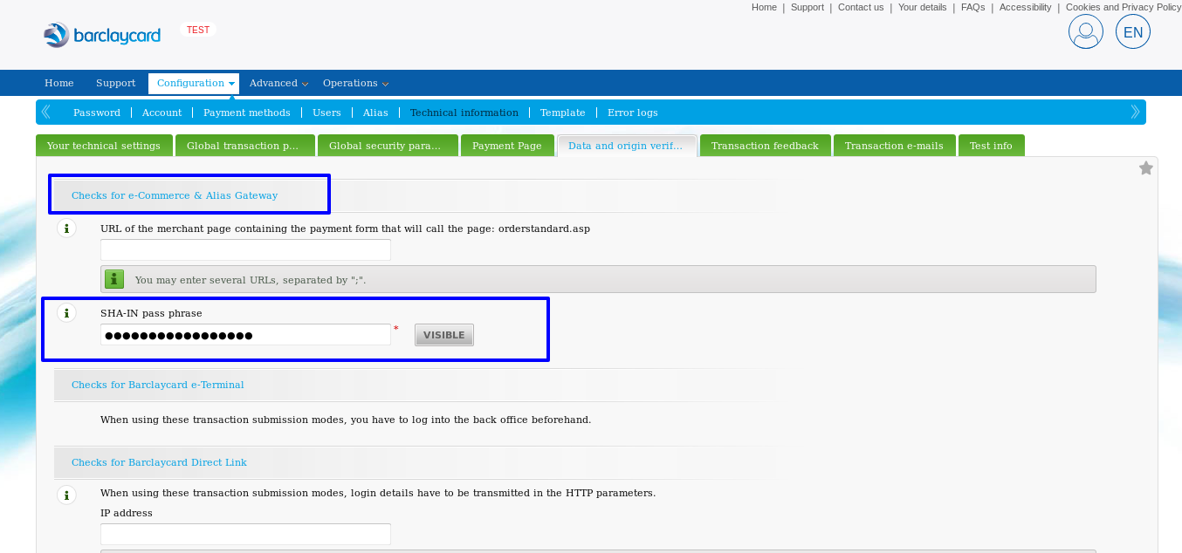Click the IP address input field
Viewport: 1182px width, 553px height.
coord(245,533)
